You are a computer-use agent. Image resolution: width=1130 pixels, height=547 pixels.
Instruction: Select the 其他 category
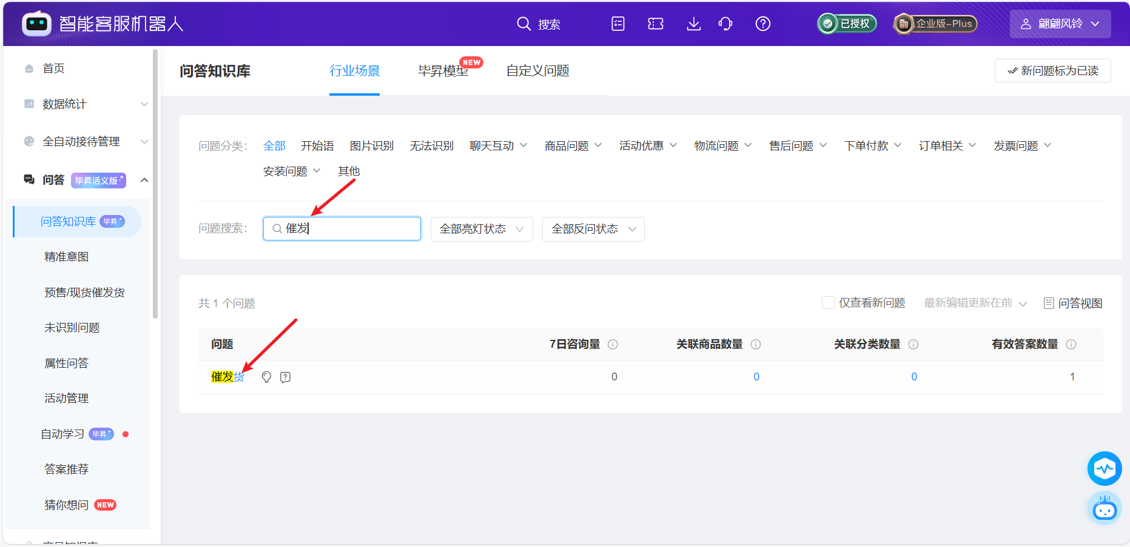point(349,171)
